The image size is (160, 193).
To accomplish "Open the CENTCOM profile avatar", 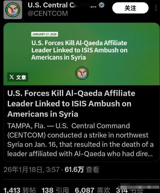I will pyautogui.click(x=13, y=10).
